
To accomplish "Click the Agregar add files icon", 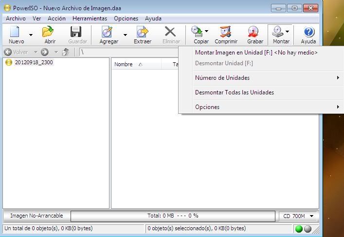I will tap(107, 32).
